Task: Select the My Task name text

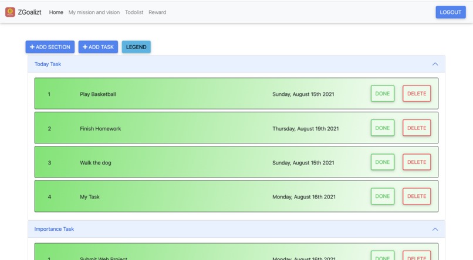Action: tap(90, 197)
